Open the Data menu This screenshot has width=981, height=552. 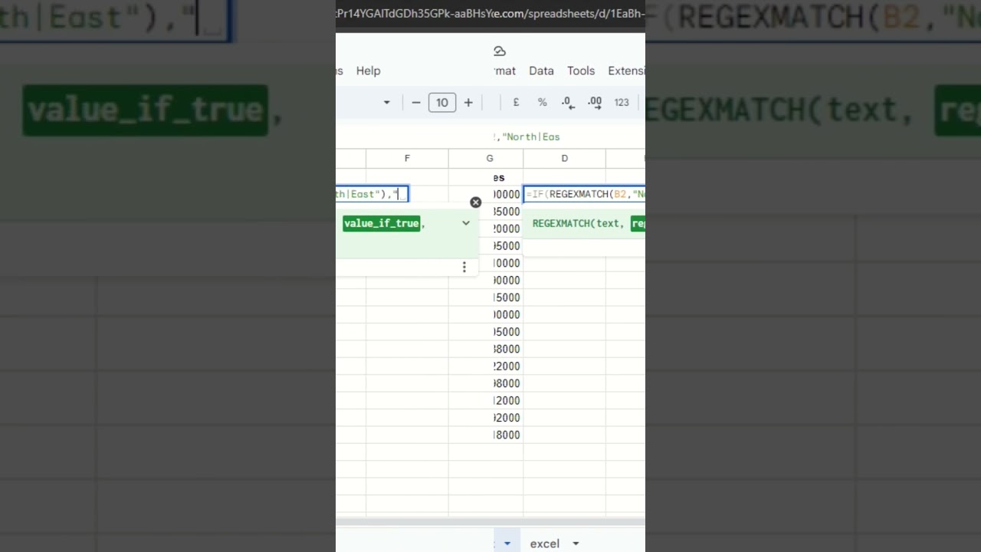[x=541, y=71]
